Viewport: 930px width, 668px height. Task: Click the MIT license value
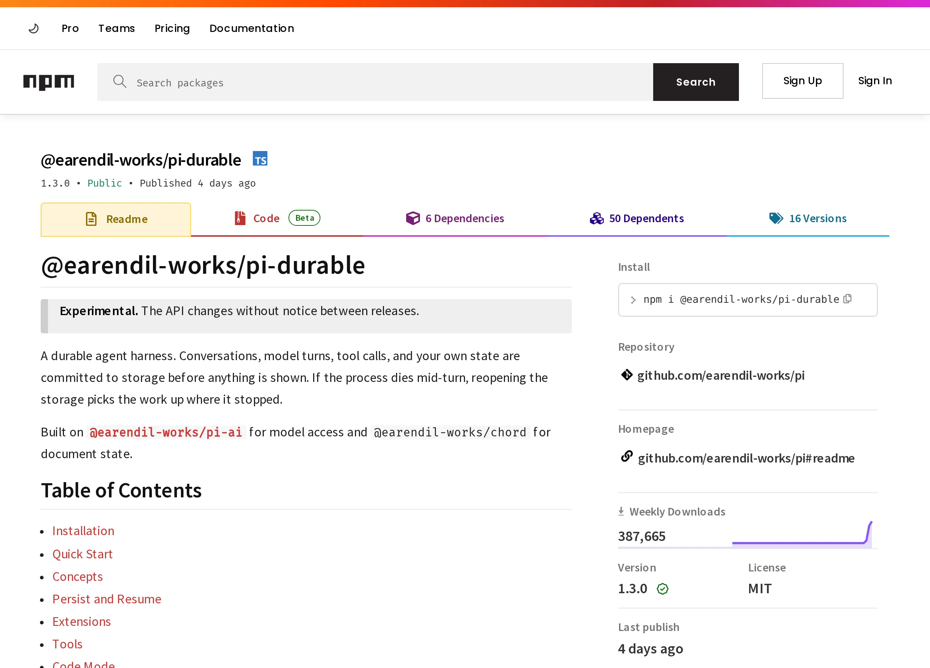point(760,589)
